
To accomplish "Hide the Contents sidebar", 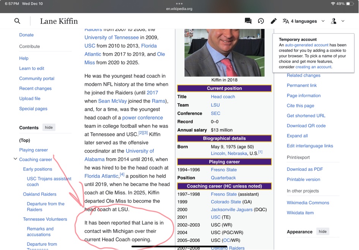I will 49,127.
